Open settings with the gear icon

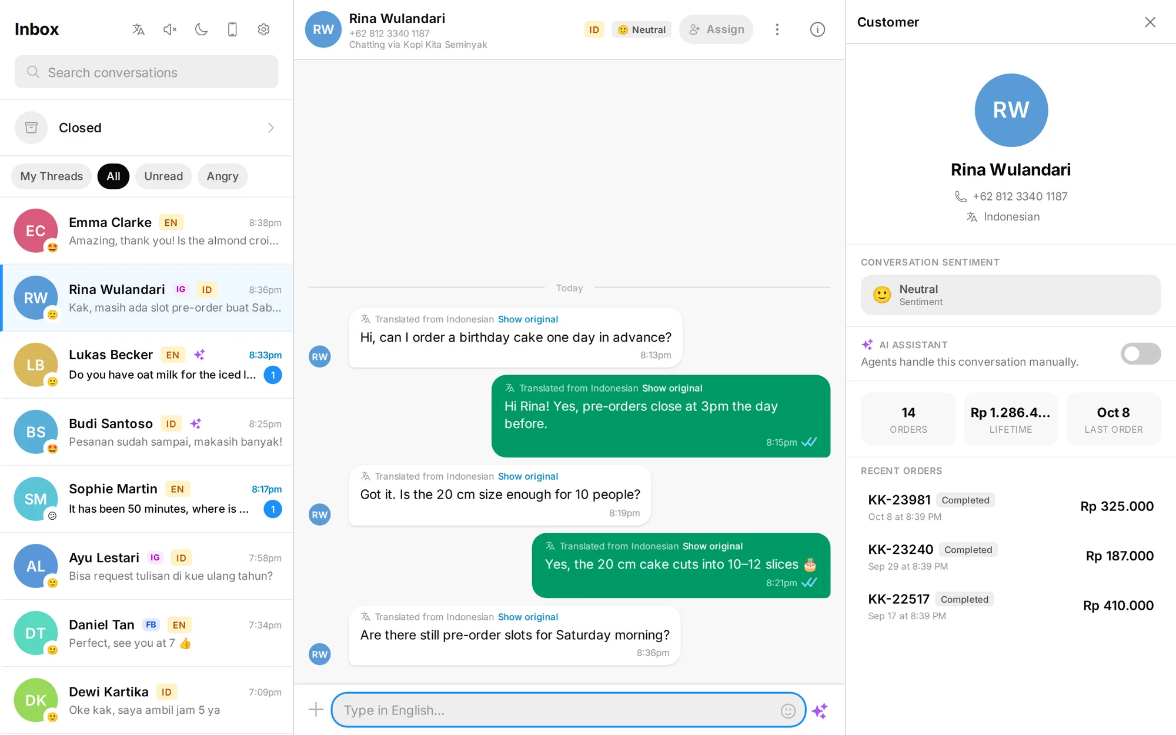pyautogui.click(x=263, y=29)
